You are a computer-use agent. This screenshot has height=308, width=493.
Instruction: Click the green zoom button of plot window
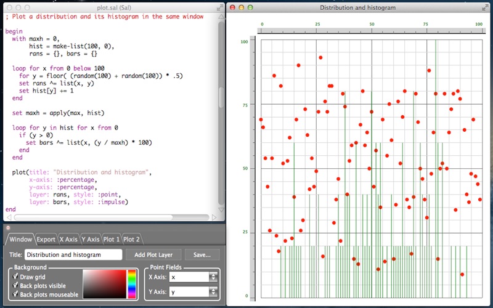(x=250, y=7)
